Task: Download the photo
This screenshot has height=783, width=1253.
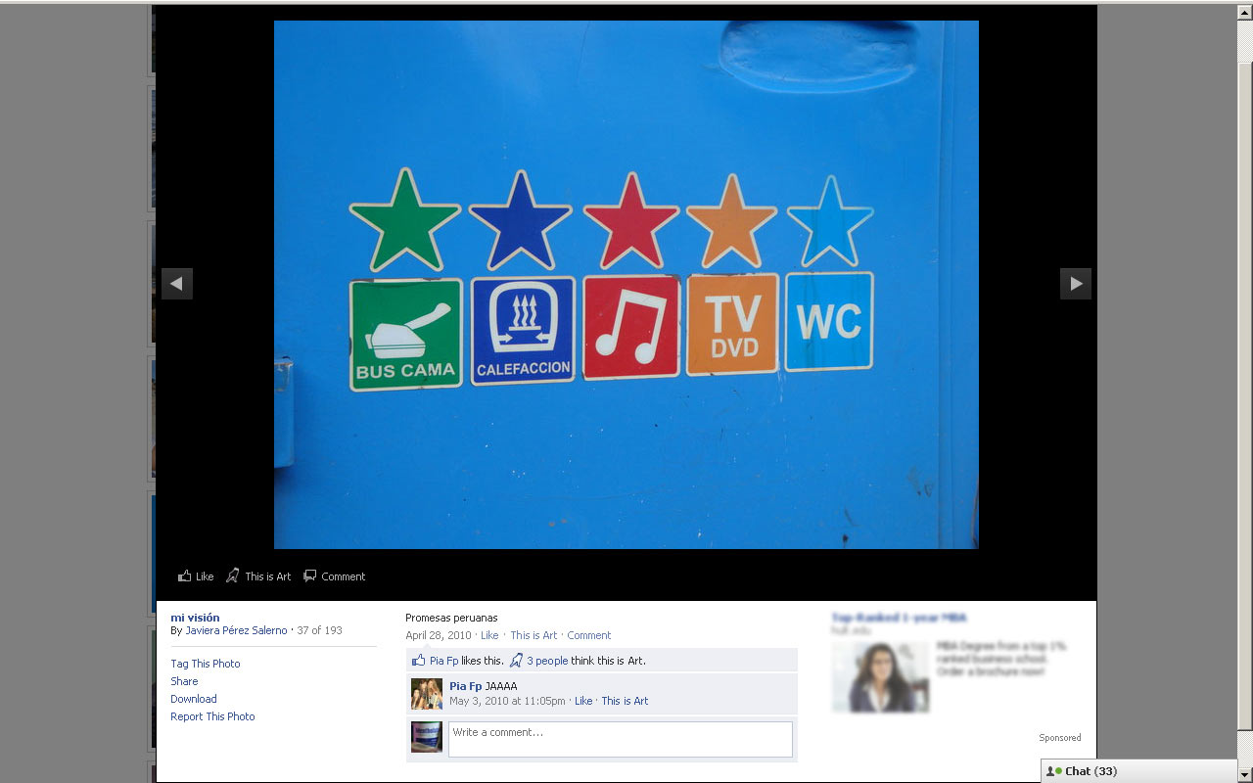Action: pyautogui.click(x=194, y=699)
